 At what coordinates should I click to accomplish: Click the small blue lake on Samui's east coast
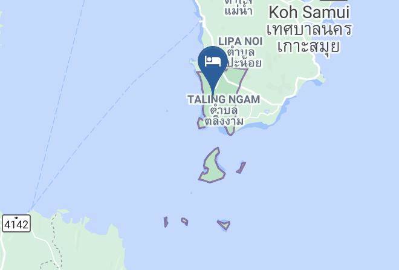(x=318, y=82)
